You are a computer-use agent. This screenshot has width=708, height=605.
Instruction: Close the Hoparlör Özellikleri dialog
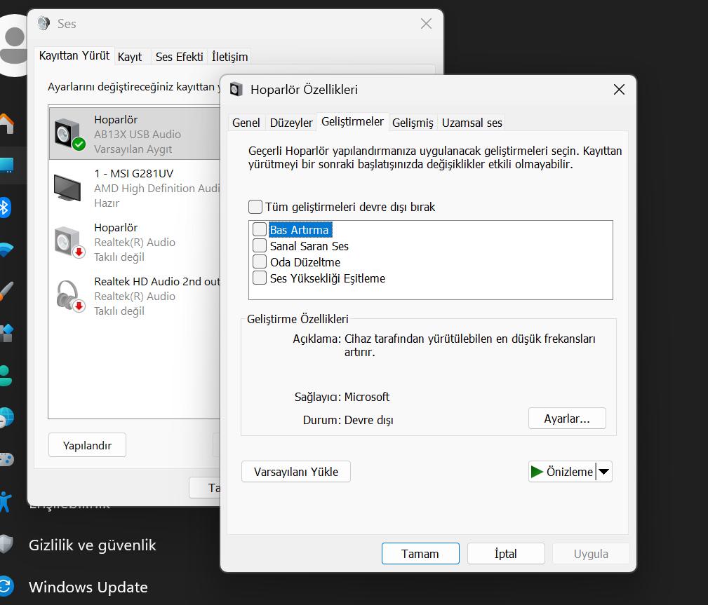[x=619, y=89]
